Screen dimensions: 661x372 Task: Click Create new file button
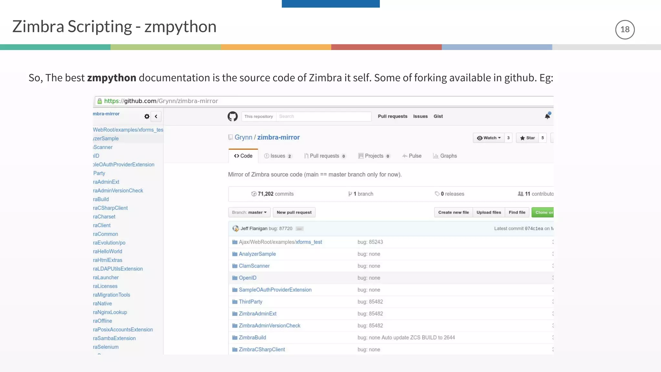click(453, 212)
